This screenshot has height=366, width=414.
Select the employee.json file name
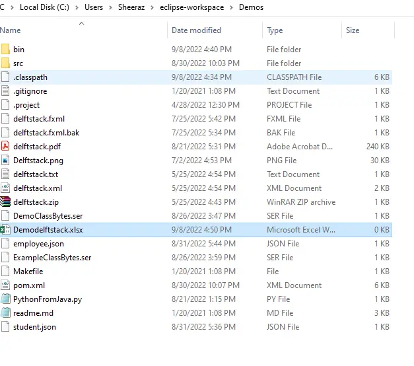[38, 244]
